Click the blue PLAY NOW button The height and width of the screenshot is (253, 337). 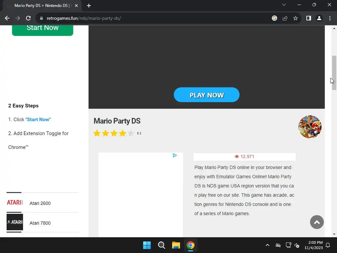(x=207, y=95)
